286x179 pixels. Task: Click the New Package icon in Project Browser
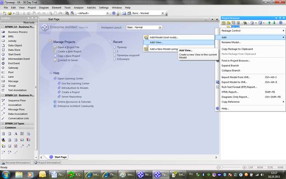[x=228, y=23]
